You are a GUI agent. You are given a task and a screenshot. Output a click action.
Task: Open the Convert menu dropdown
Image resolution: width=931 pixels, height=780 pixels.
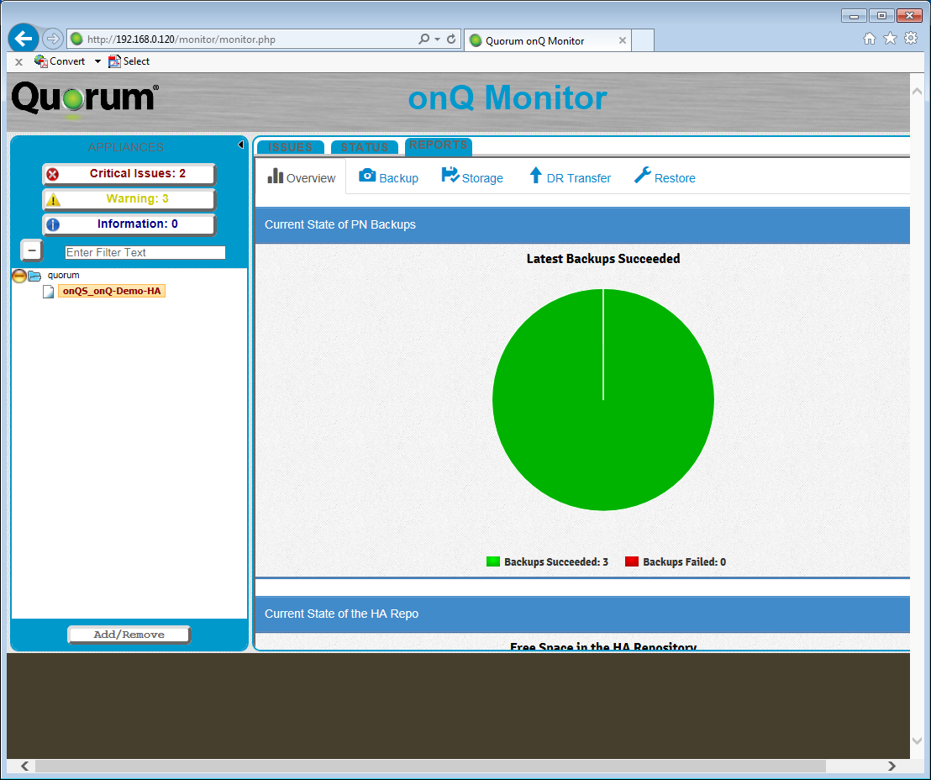pyautogui.click(x=96, y=61)
